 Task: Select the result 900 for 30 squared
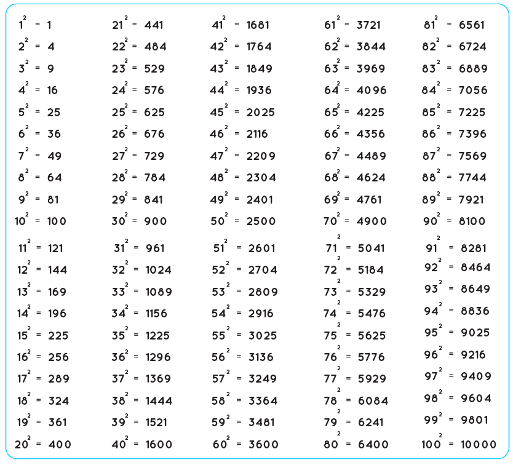pyautogui.click(x=156, y=221)
